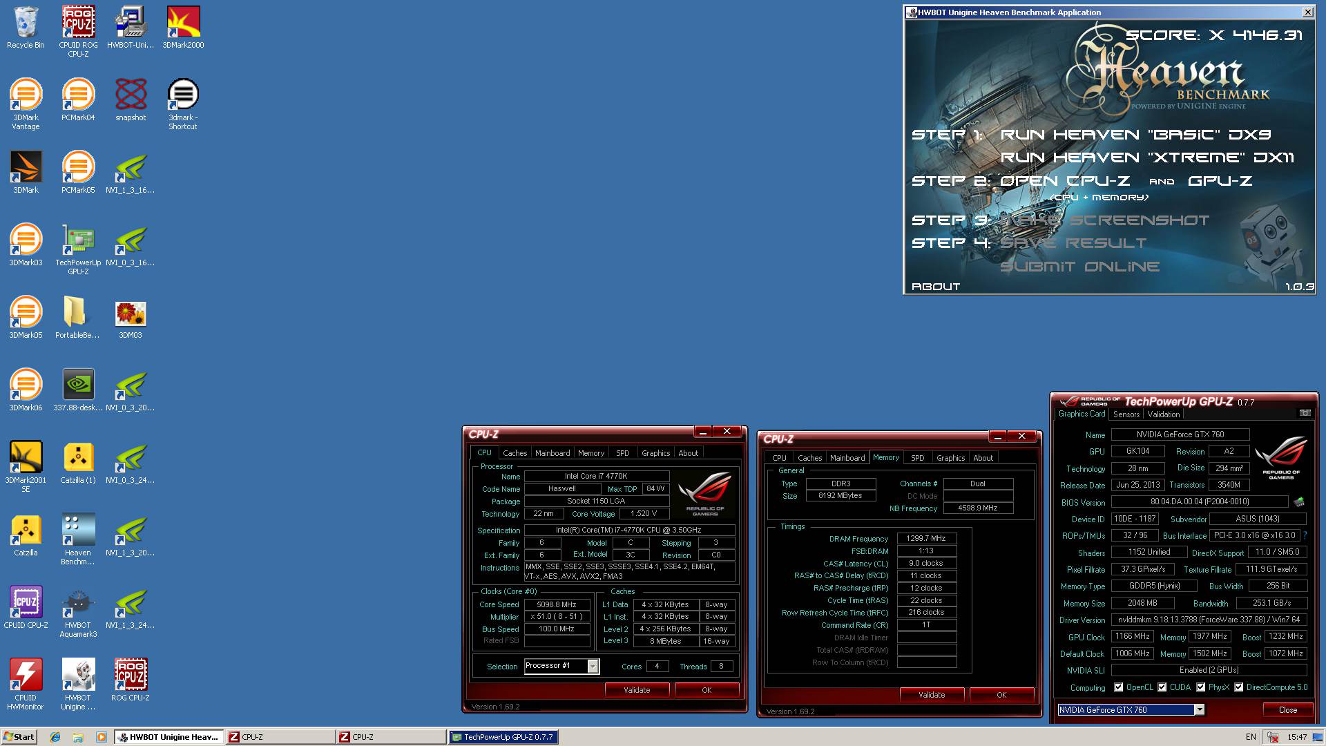This screenshot has width=1326, height=746.
Task: Expand Processor #1 selection dropdown in CPU-Z
Action: [593, 666]
